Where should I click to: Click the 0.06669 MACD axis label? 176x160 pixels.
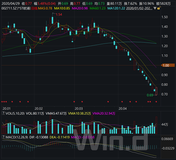click(167, 139)
